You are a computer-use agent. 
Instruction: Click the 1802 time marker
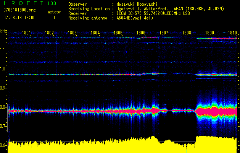coord(49,33)
